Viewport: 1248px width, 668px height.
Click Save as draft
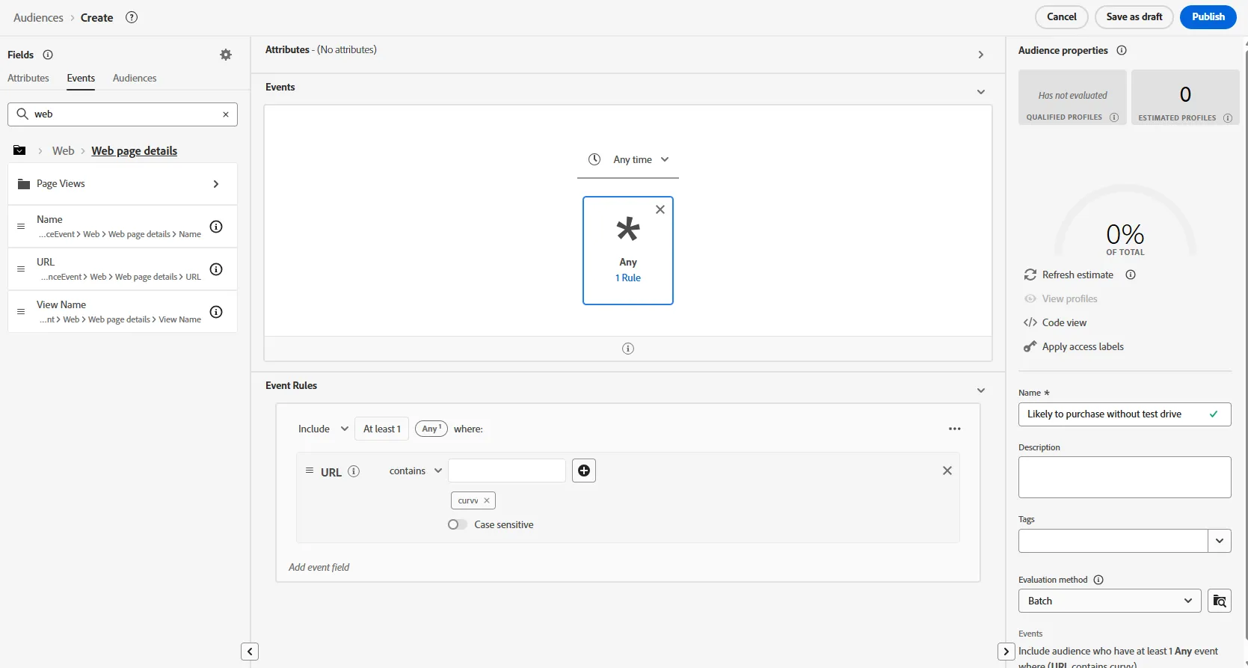tap(1134, 17)
